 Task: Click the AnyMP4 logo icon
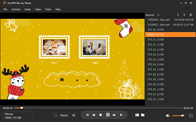[x=5, y=3]
